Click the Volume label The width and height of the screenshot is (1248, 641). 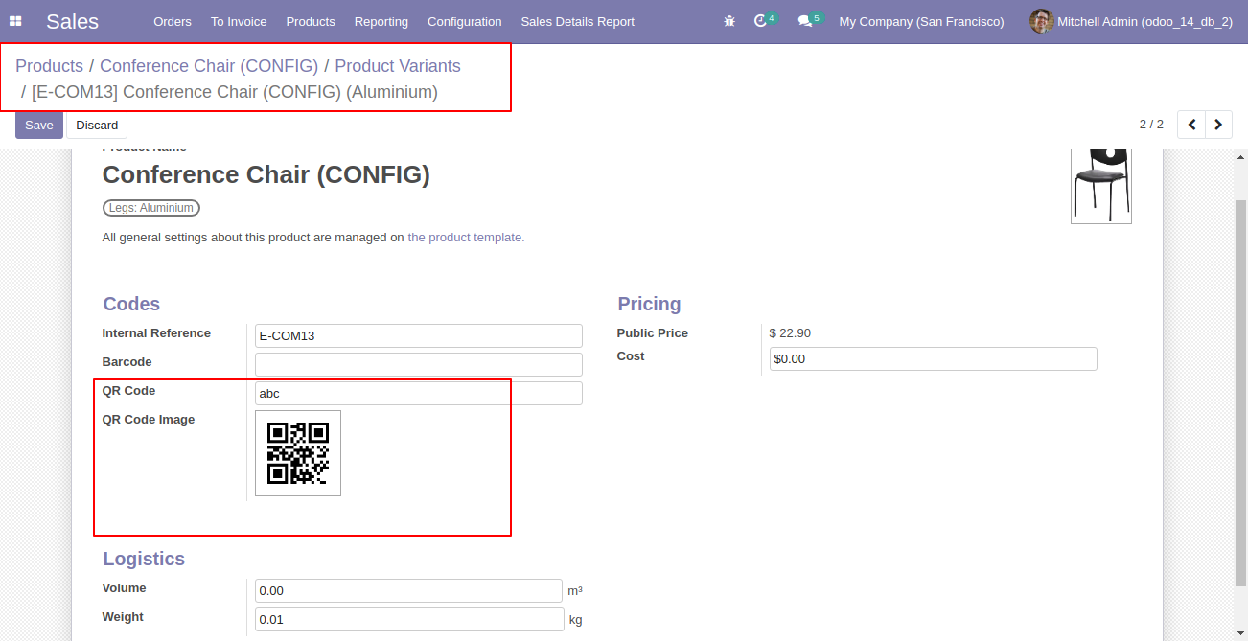coord(124,588)
